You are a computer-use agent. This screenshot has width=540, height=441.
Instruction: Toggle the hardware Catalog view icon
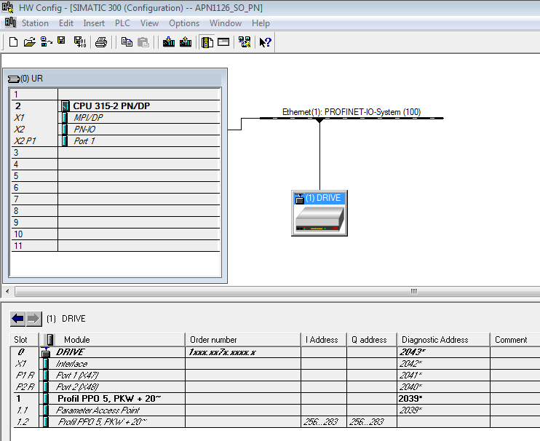[207, 42]
